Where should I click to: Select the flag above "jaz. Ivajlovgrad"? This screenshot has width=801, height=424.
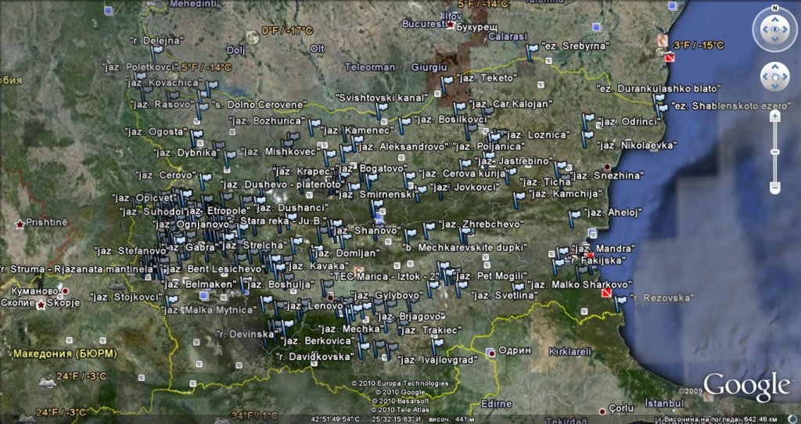(436, 345)
